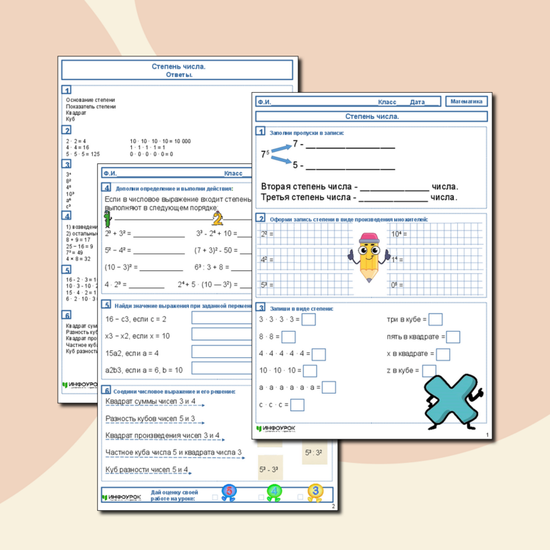Click the Инфоурок logo on the answers sheet
The height and width of the screenshot is (550, 550).
click(80, 385)
